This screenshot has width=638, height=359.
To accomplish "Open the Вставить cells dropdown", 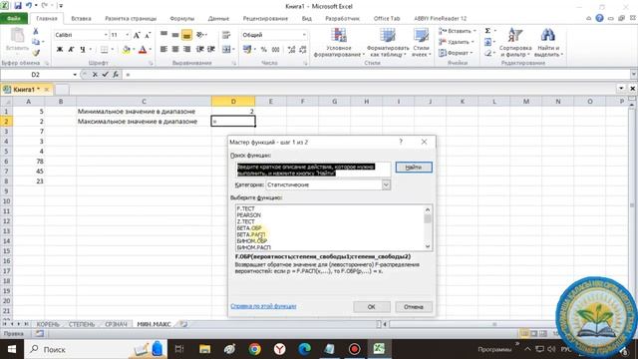I will (x=457, y=31).
